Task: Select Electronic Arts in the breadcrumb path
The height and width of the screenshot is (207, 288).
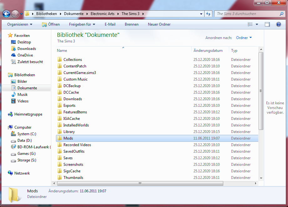Action: point(103,14)
